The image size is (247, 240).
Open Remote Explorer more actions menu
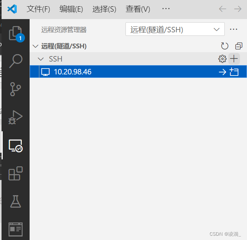coord(233,29)
